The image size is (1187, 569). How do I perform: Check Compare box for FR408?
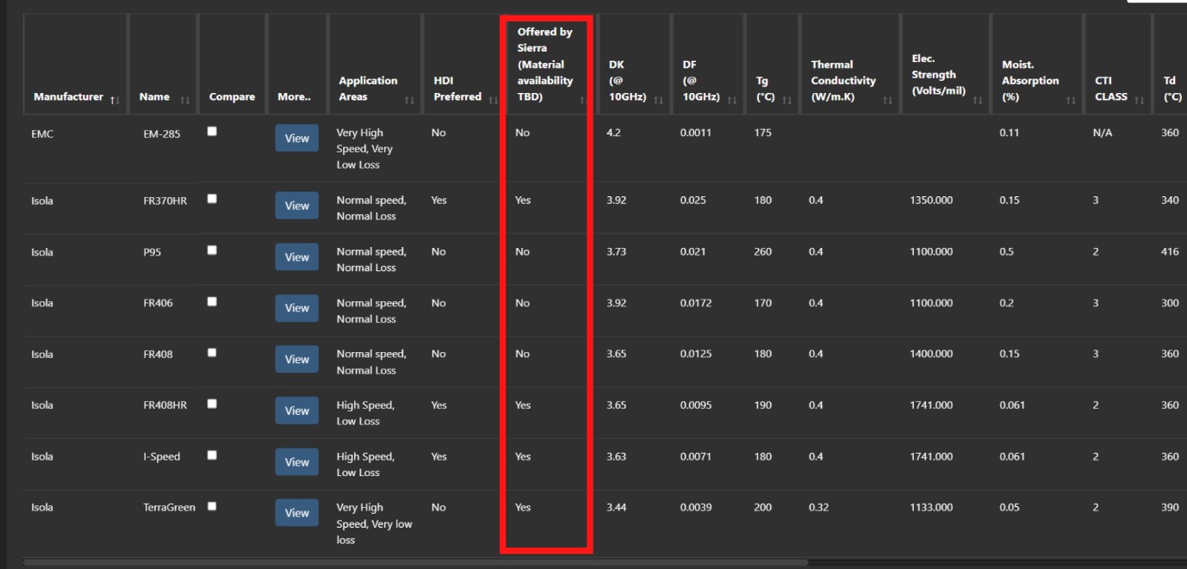coord(212,352)
